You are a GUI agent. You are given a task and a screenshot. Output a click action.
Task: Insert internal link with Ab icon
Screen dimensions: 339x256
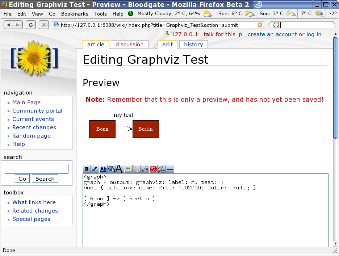(103, 169)
